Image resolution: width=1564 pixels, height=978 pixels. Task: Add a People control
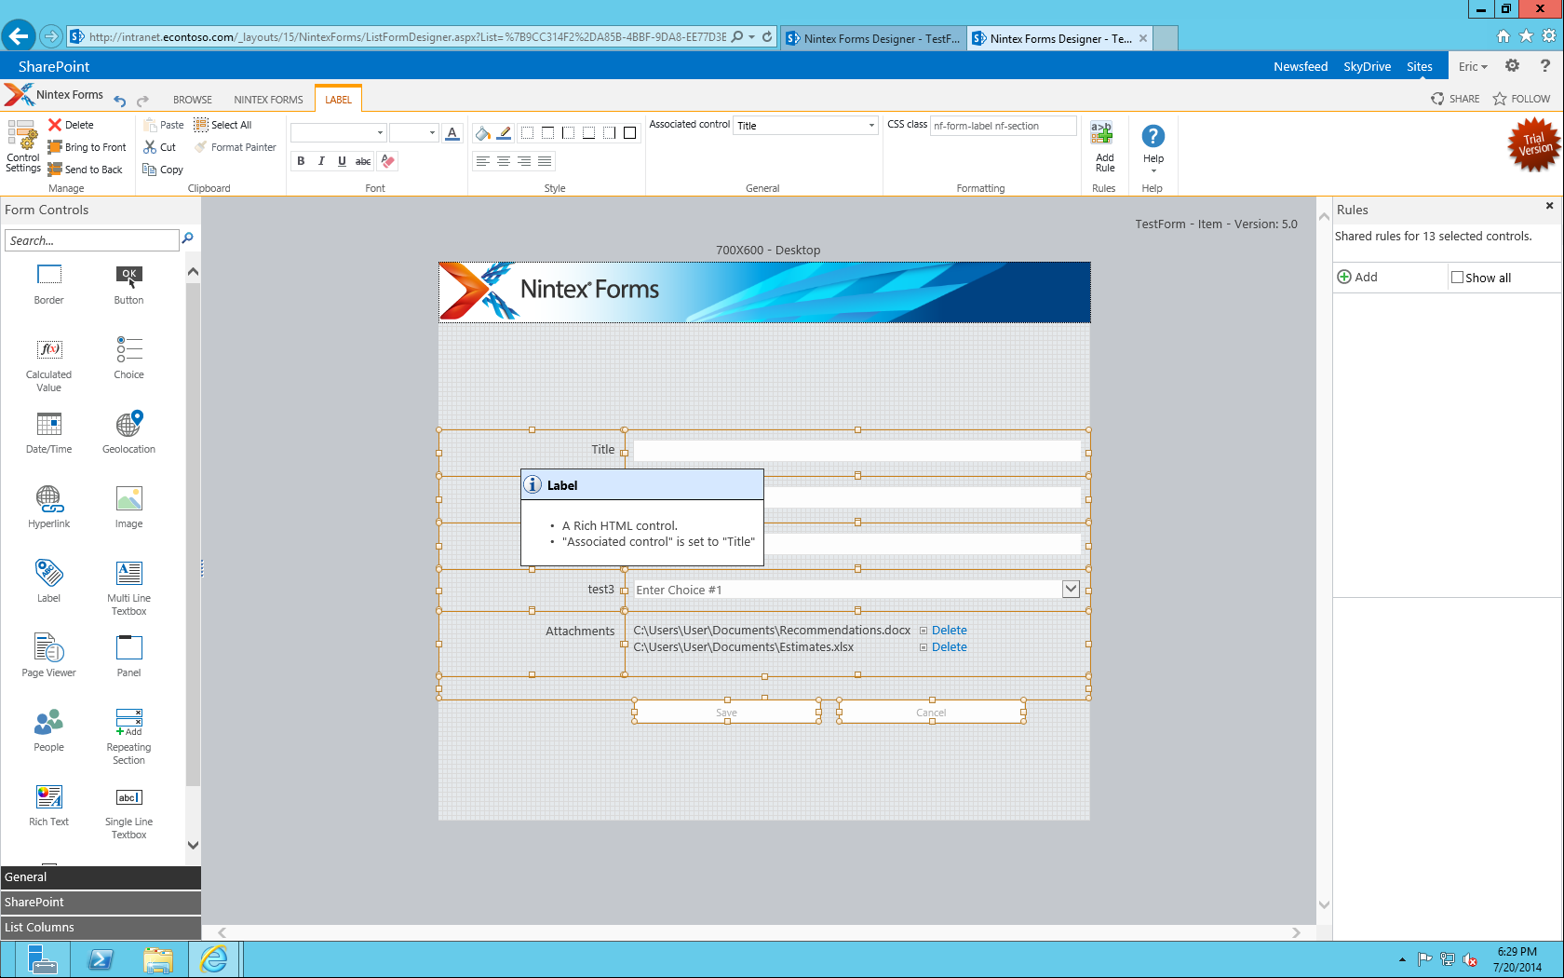click(x=49, y=730)
